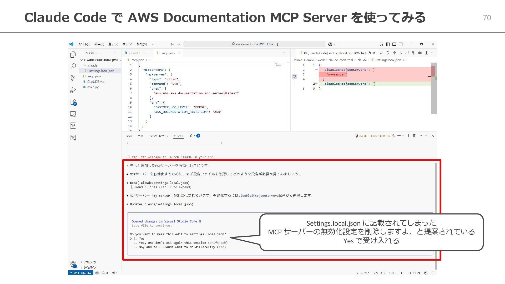Revert diff changes with the undo arrow icon
Screen dimensions: 505x284
coord(388,53)
